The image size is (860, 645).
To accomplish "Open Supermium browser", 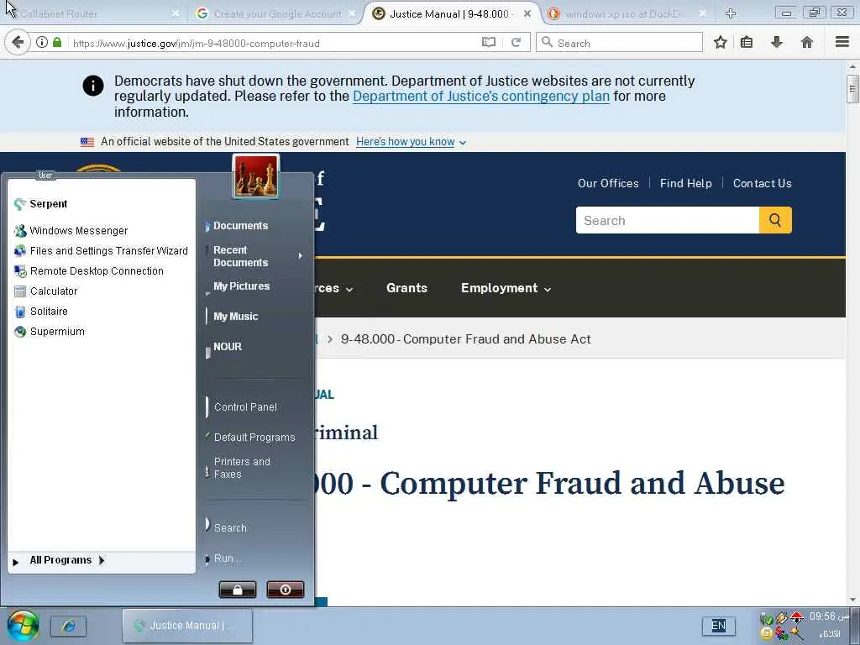I will click(50, 332).
